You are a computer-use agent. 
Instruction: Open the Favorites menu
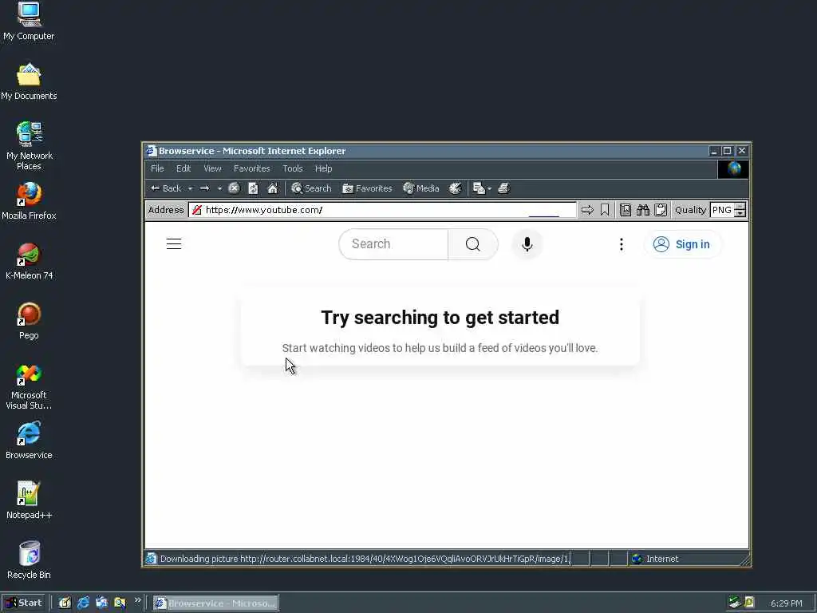point(251,168)
